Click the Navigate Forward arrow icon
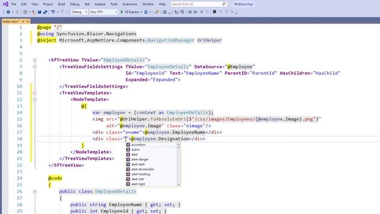380x214 pixels. 17,12
